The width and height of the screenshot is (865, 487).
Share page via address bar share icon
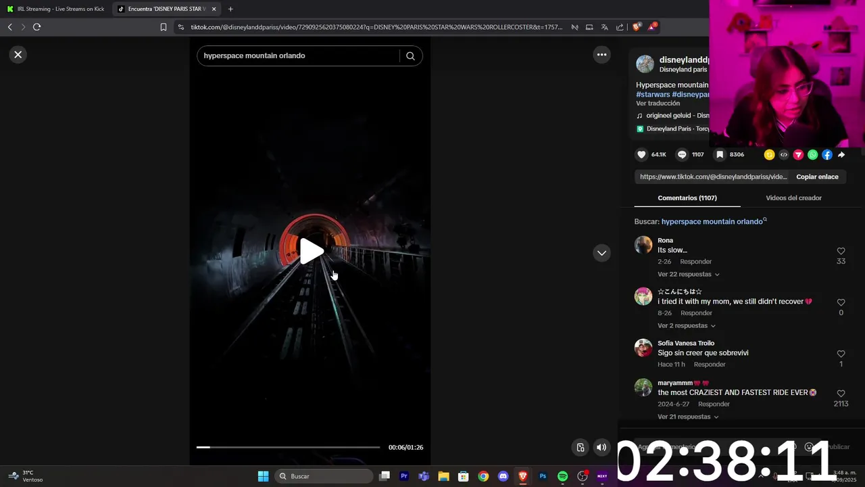pos(620,27)
